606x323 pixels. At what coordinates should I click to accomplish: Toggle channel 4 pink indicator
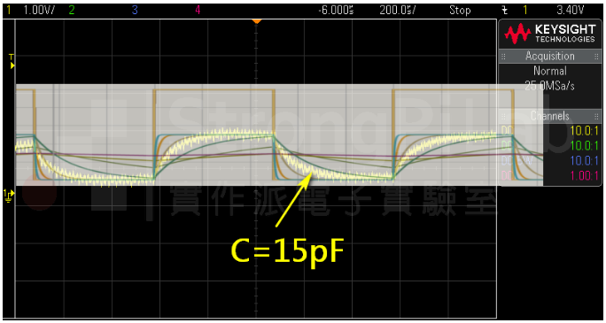(x=198, y=10)
